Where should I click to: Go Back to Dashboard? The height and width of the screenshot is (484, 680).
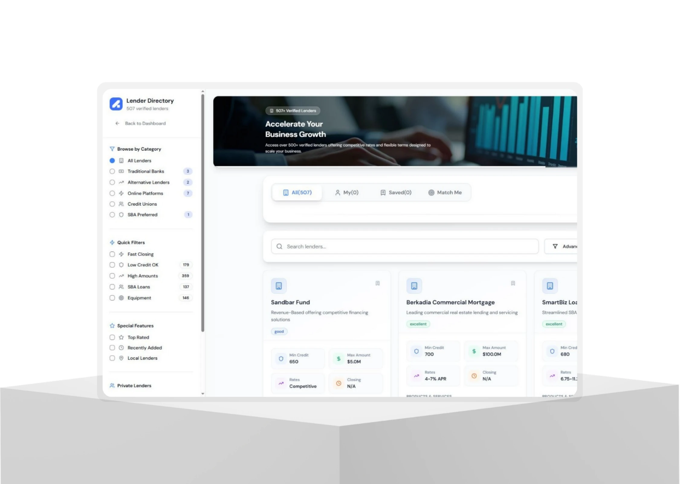pyautogui.click(x=145, y=123)
